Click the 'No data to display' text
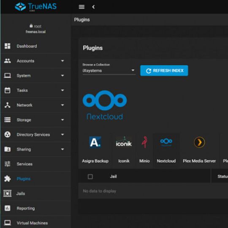The height and width of the screenshot is (228, 228). (x=100, y=191)
